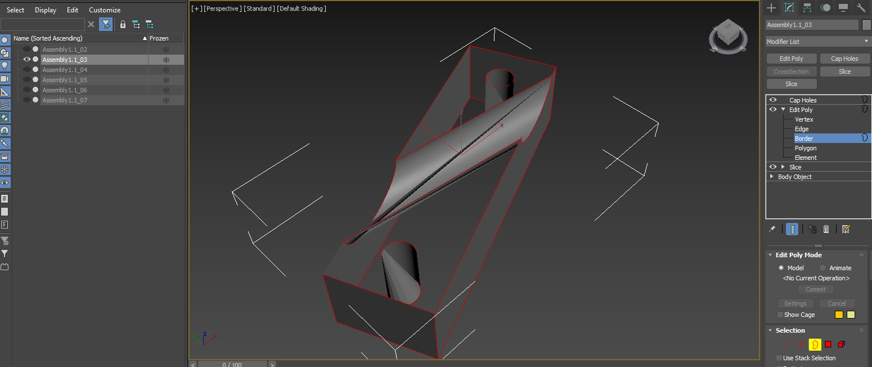Select the Animate radio button

click(822, 268)
